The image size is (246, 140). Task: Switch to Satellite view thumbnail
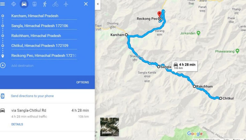(110, 127)
